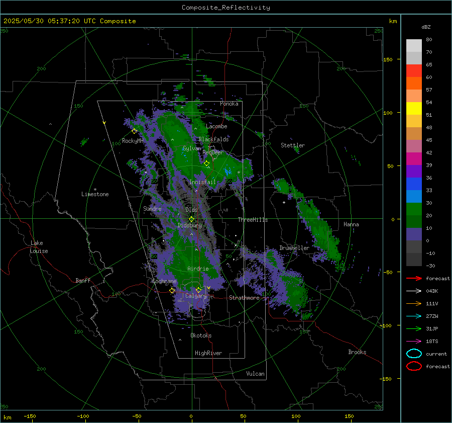Screen dimensions: 452x423
Task: Click the dBZ legend heading
Action: pos(426,27)
